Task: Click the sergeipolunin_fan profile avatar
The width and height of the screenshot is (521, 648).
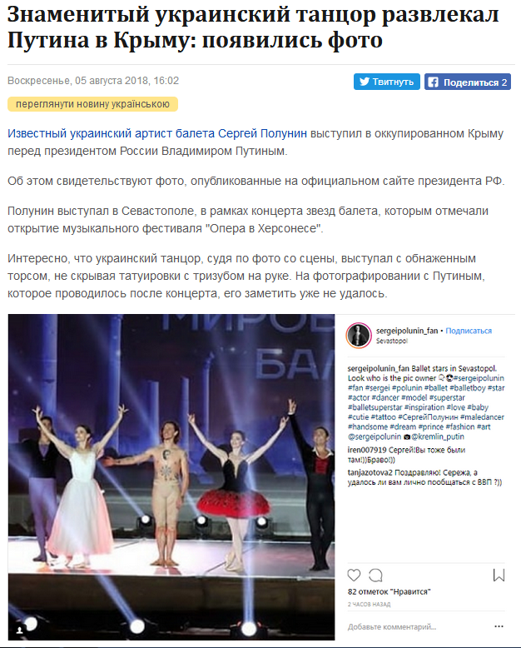Action: tap(359, 335)
